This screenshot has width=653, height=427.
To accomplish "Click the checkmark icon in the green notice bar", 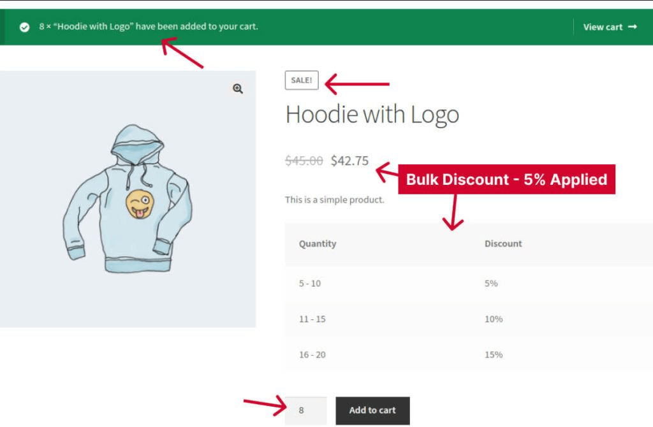I will point(24,27).
